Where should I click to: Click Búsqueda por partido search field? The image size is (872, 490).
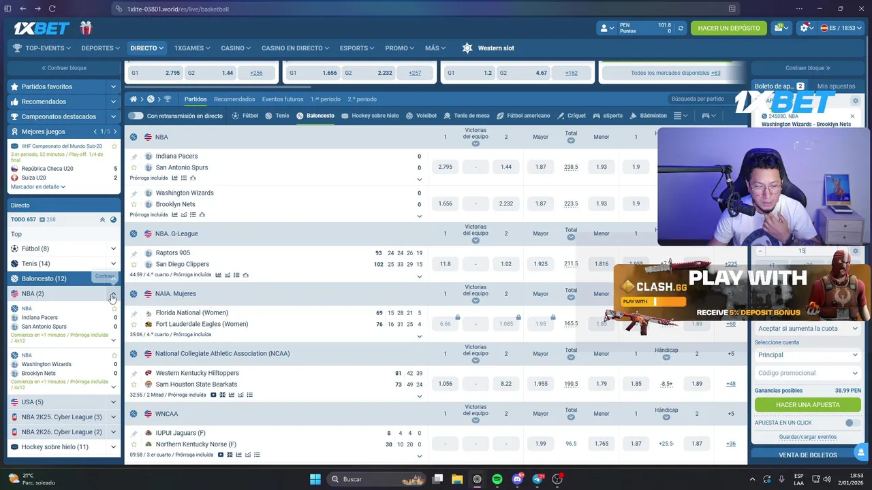point(702,99)
